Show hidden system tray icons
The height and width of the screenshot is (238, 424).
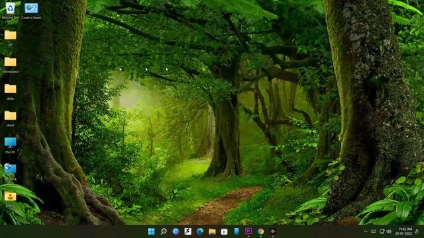pyautogui.click(x=366, y=231)
